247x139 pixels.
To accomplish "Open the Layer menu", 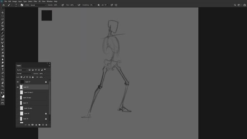I will 20,2.
